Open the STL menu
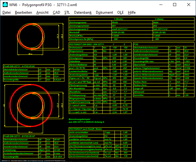Viewport: 196px width, 162px height. 67,12
